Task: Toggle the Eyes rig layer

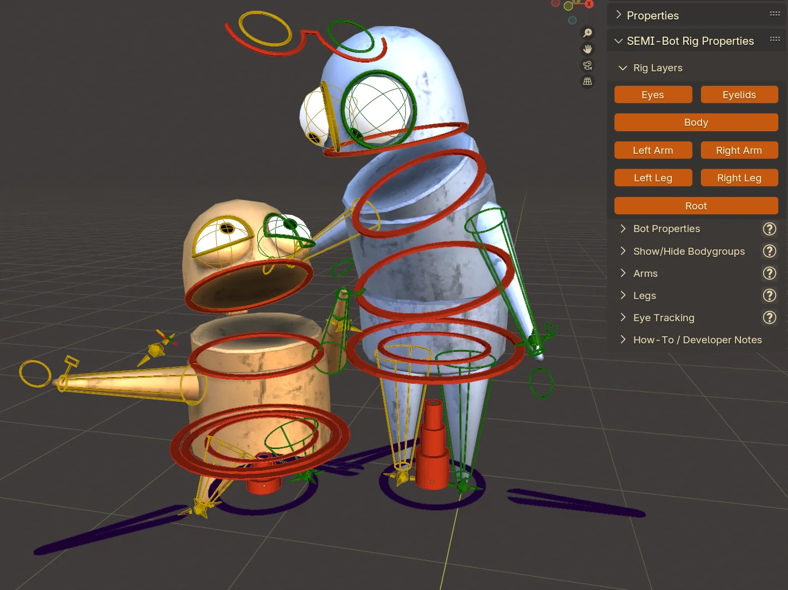Action: tap(653, 94)
